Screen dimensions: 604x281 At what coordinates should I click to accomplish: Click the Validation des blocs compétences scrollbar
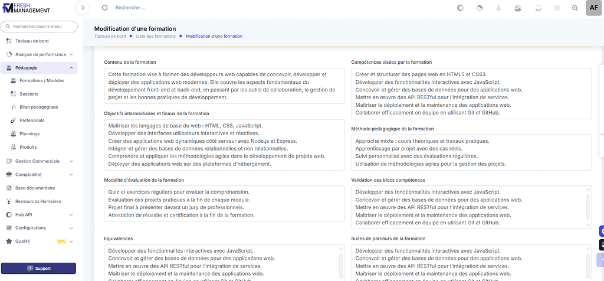click(587, 207)
